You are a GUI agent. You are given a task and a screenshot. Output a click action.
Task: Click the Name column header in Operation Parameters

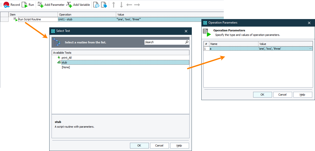point(234,44)
